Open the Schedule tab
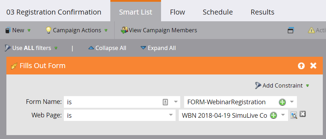The image size is (326, 139). coord(218,12)
